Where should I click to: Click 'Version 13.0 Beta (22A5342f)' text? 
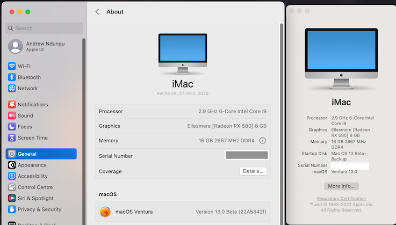231,212
